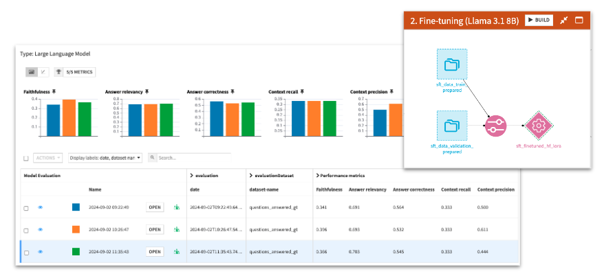
Task: Click the Context precision column header in table
Action: (496, 189)
